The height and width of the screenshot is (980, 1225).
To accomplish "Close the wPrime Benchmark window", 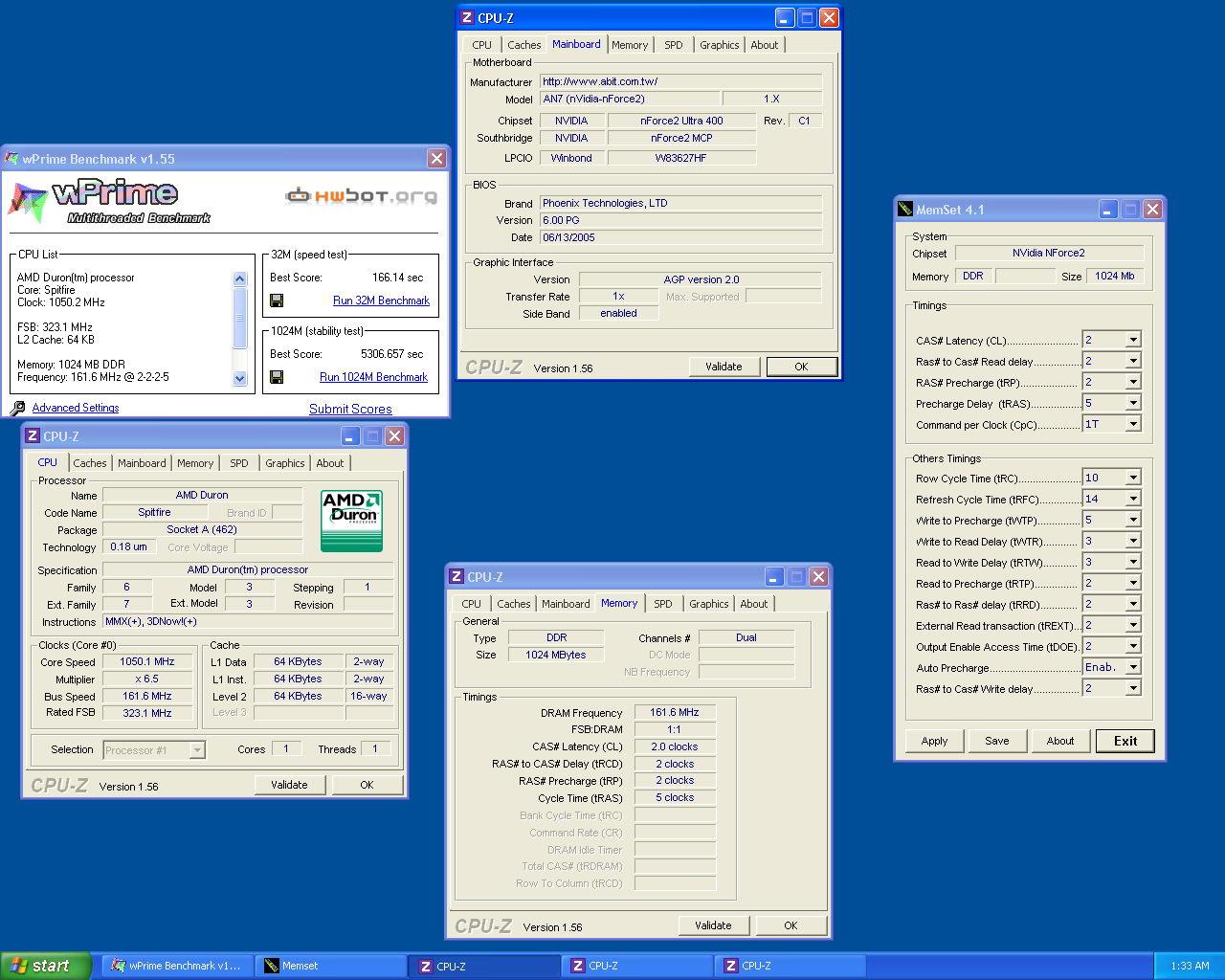I will pyautogui.click(x=436, y=159).
